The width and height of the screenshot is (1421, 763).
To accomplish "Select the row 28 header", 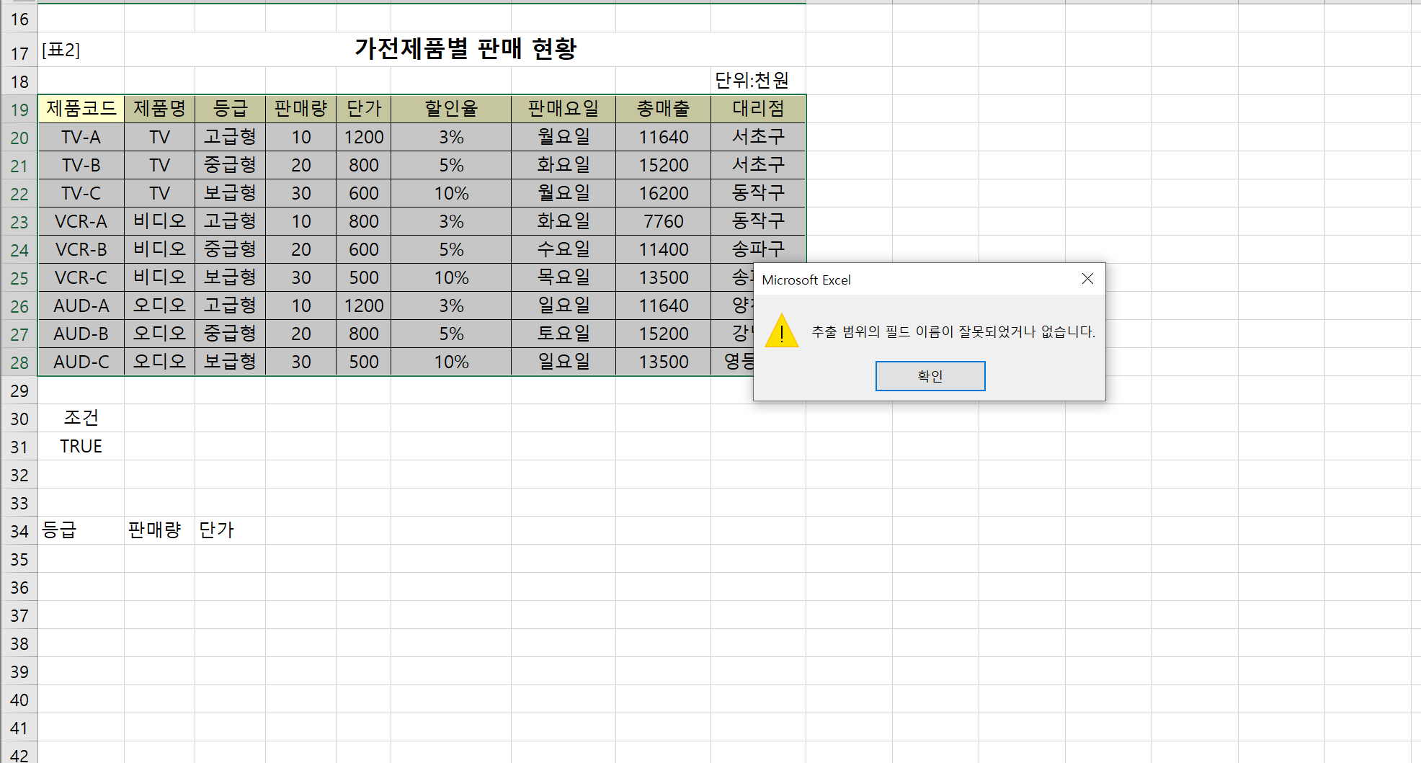I will click(x=19, y=362).
